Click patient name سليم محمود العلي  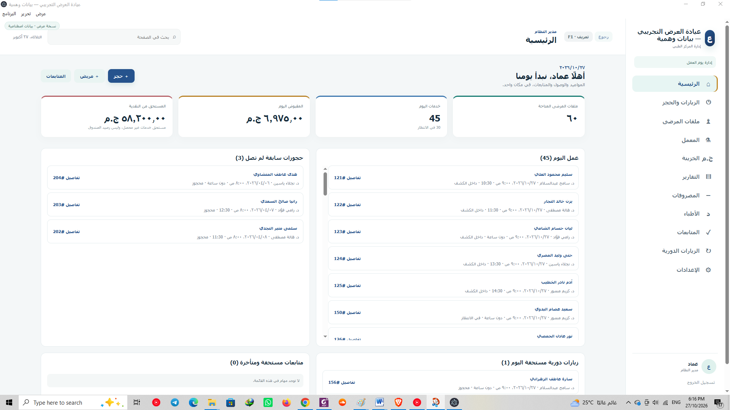(x=553, y=174)
